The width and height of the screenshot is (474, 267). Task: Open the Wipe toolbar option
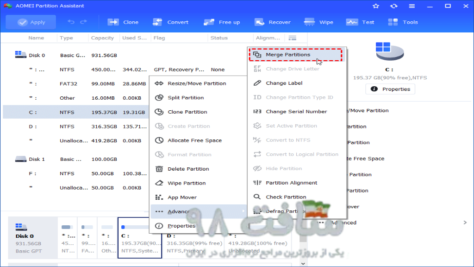[x=318, y=22]
